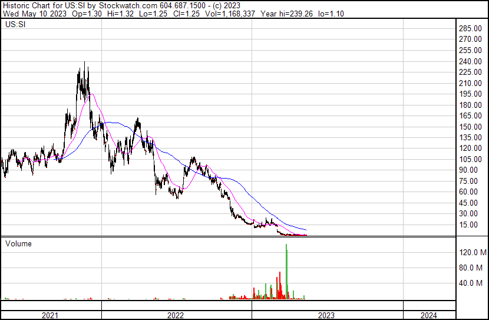489x320 pixels.
Task: Click the Stockwatch.com text in header
Action: [x=123, y=5]
